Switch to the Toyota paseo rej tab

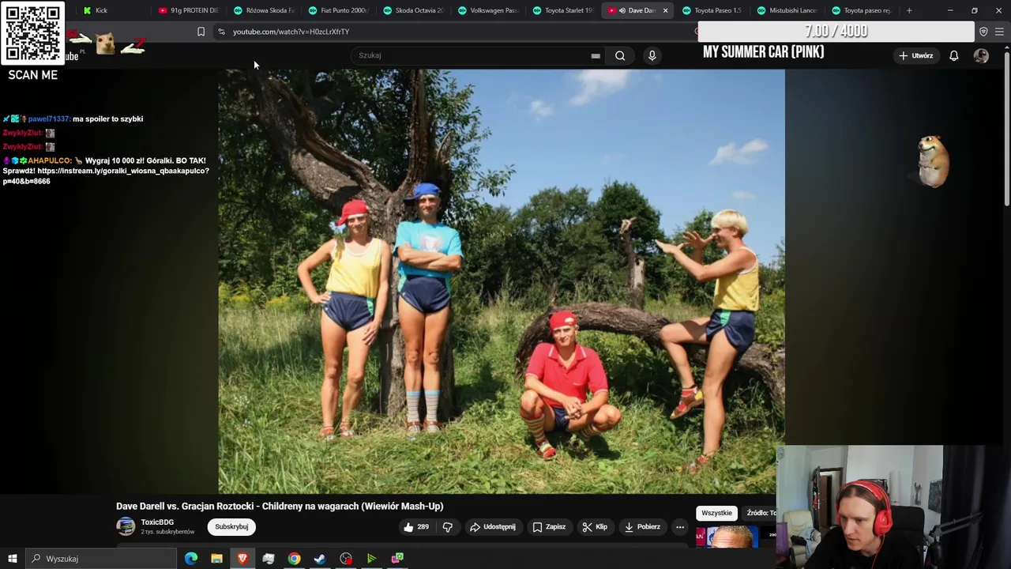pos(861,10)
